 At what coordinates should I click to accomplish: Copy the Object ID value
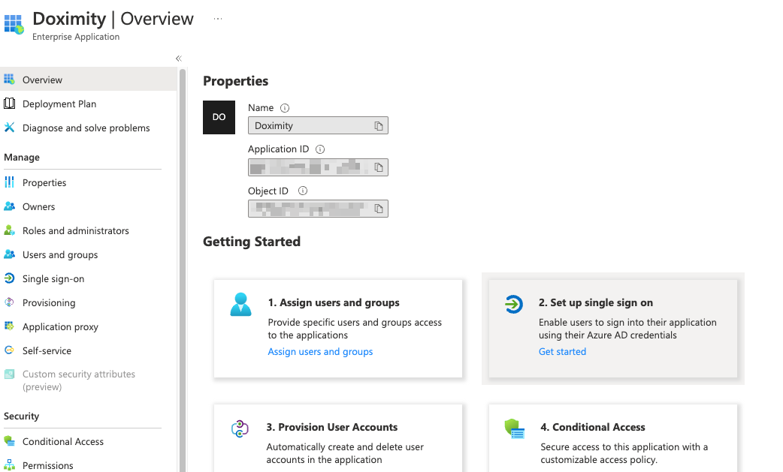tap(379, 209)
